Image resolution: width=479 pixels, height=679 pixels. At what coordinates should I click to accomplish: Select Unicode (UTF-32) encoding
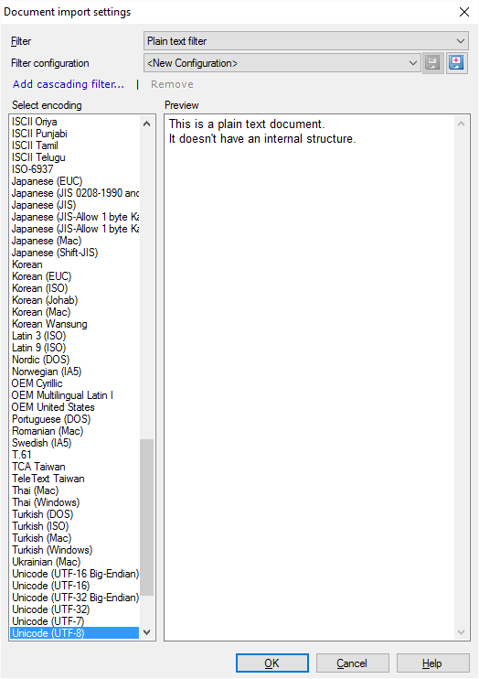(74, 609)
